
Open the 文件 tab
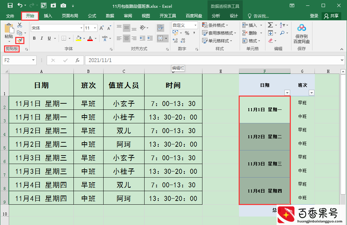(x=10, y=16)
